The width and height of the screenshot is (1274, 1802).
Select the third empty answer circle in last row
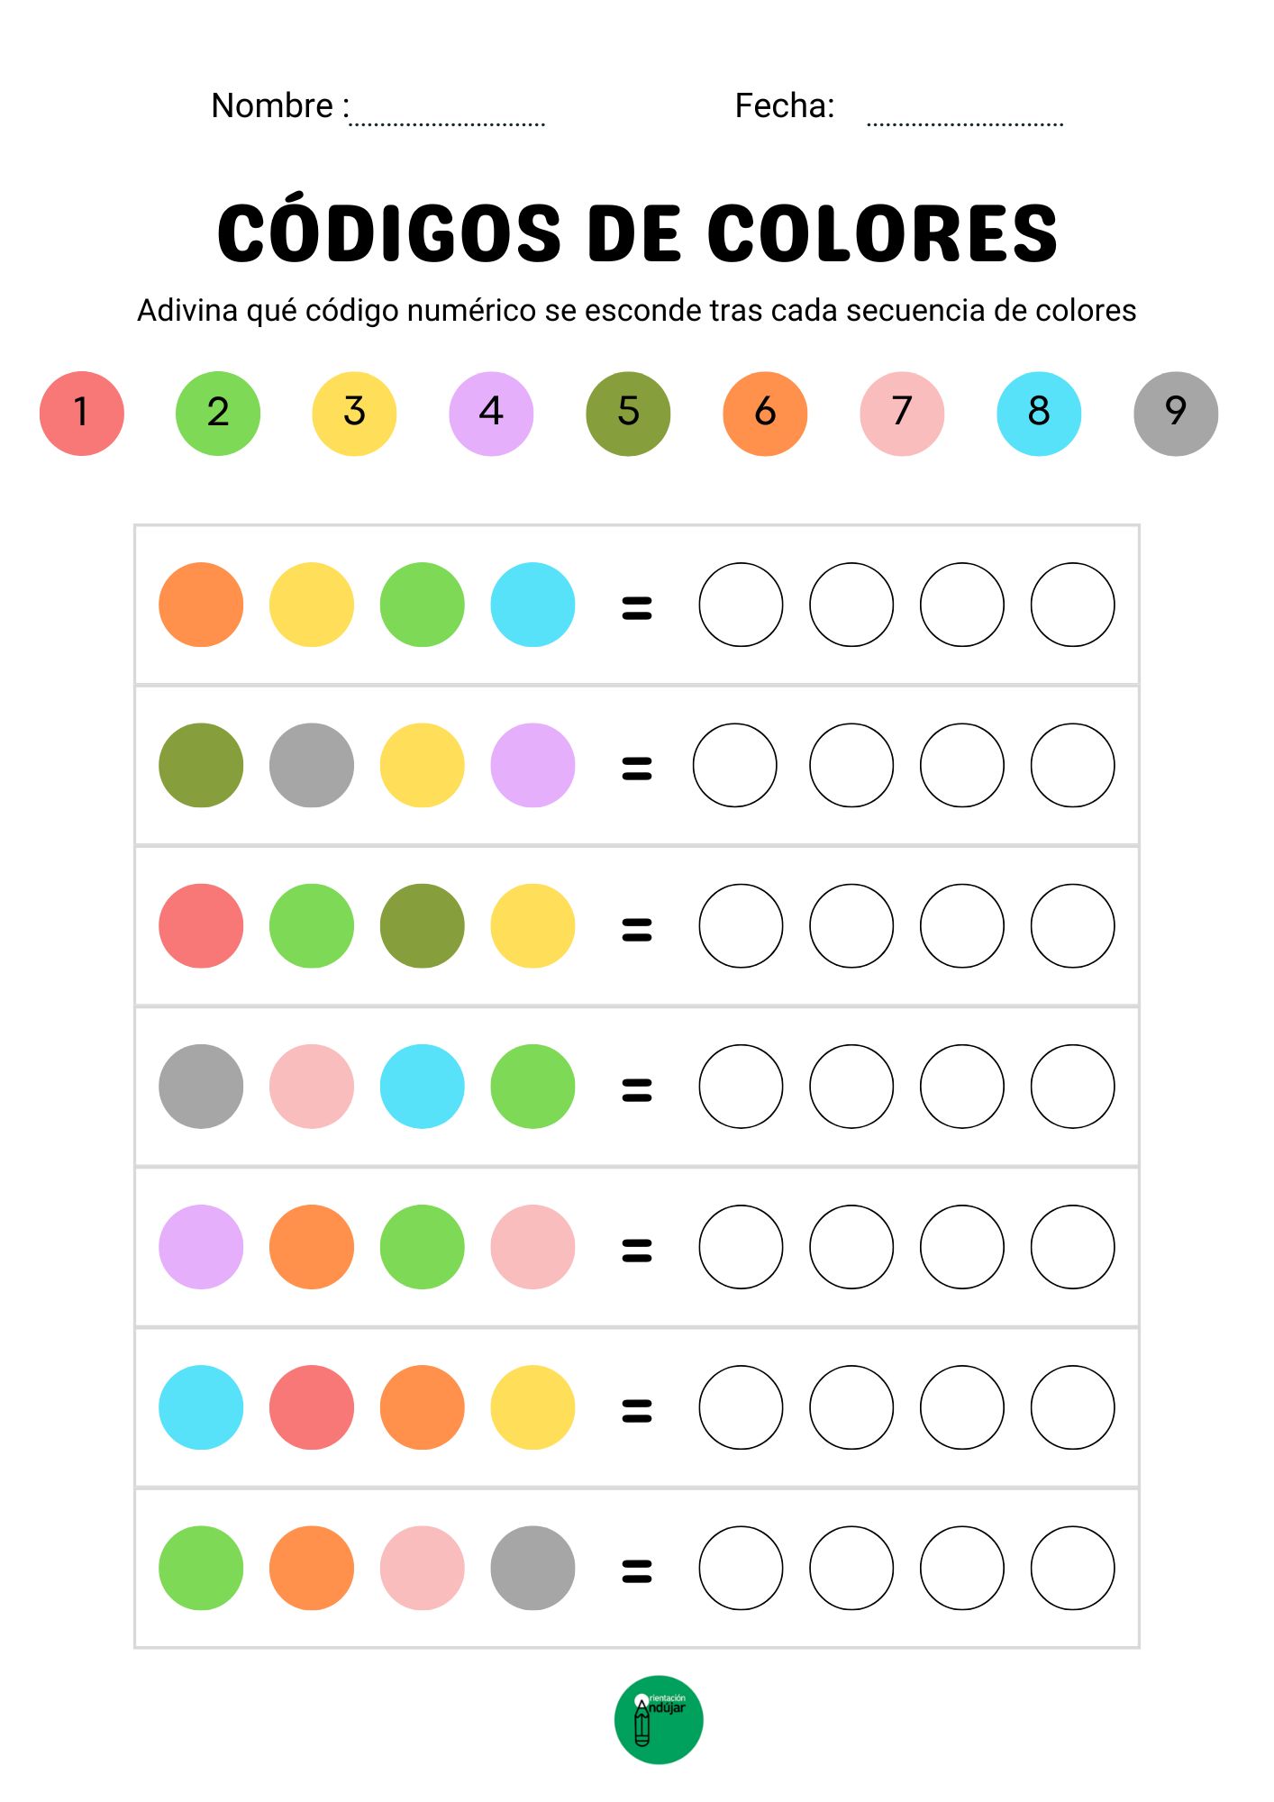(961, 1568)
